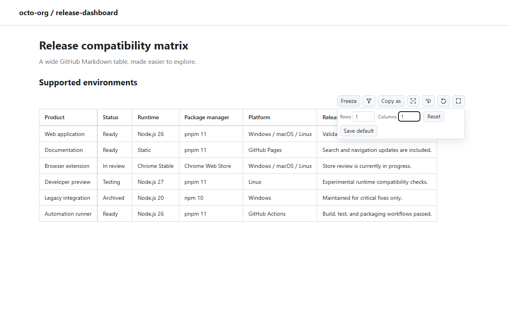Click the circular reset view icon
This screenshot has width=510, height=319.
(443, 101)
